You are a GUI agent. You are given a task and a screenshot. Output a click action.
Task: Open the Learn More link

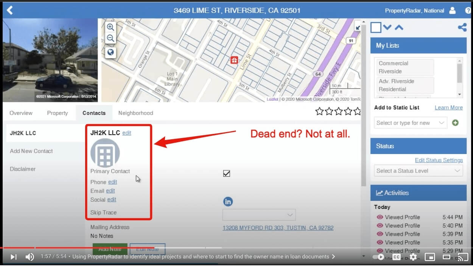pos(449,107)
